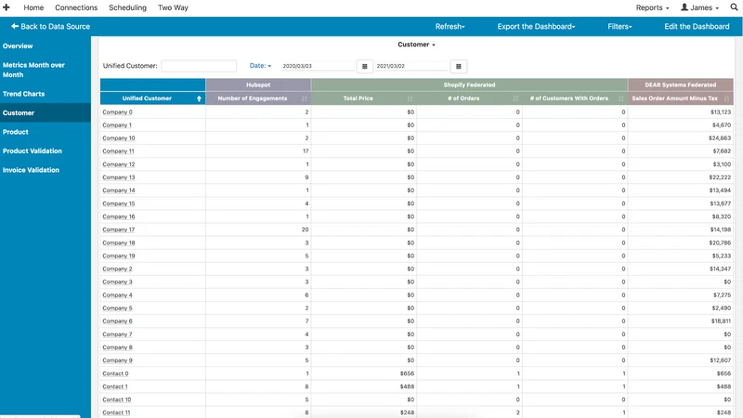Open Contact 0 customer link
The height and width of the screenshot is (418, 743).
tap(115, 373)
